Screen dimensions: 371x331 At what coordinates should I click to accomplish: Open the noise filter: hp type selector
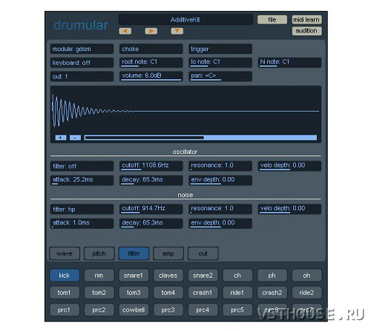82,210
